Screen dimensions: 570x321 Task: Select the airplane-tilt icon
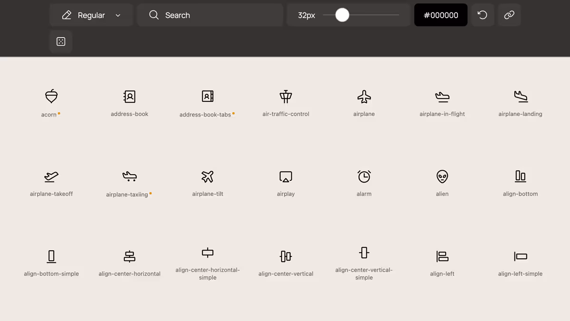(208, 176)
